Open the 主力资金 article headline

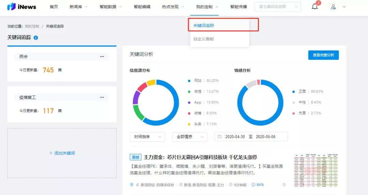pyautogui.click(x=200, y=157)
